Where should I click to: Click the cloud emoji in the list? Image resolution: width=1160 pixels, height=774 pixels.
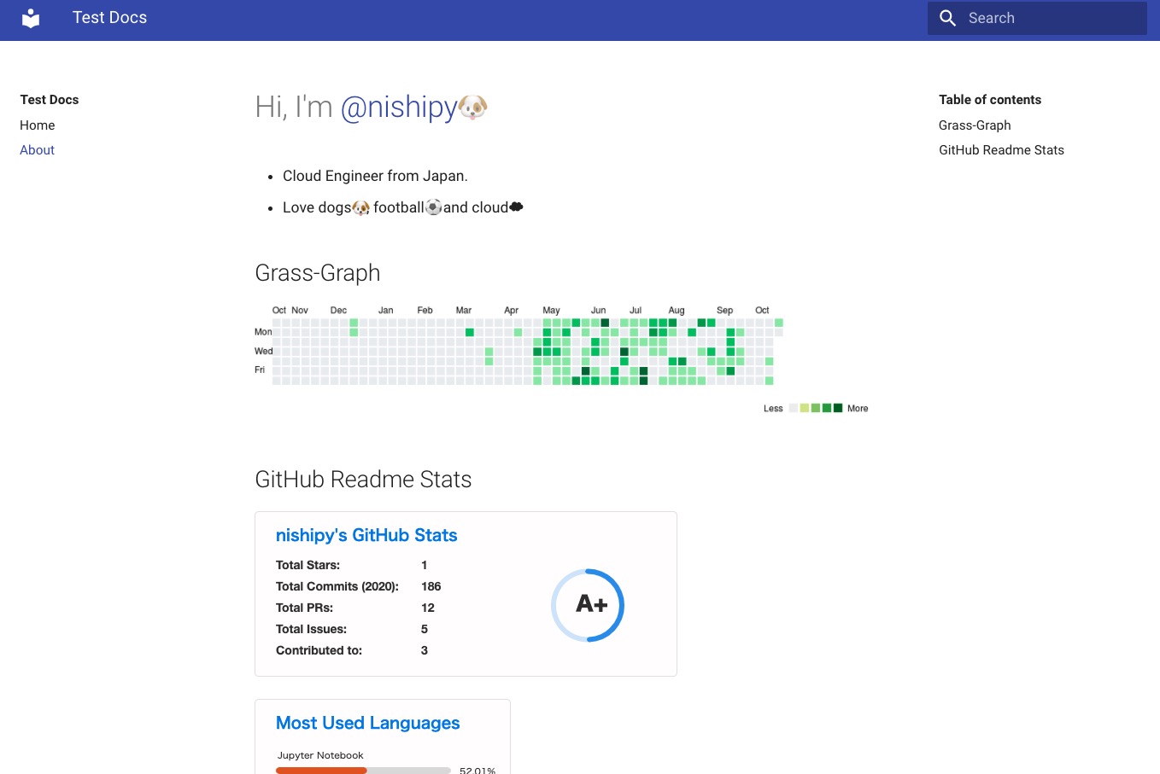tap(516, 207)
